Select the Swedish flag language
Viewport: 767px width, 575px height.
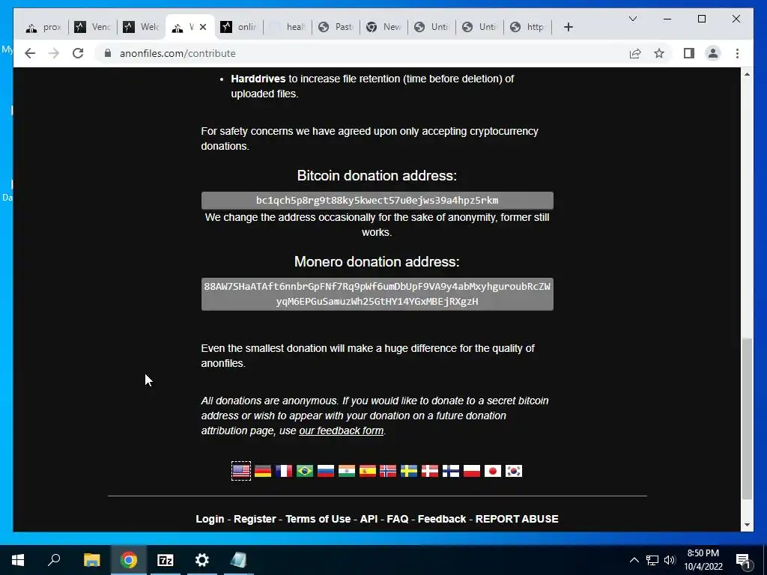pos(409,471)
